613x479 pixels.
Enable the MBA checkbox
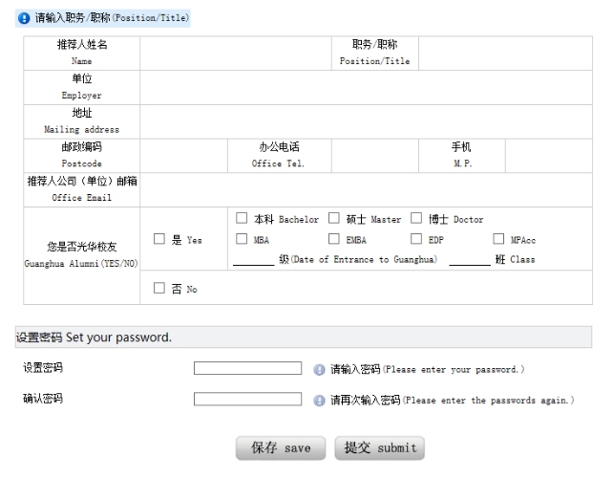(243, 239)
